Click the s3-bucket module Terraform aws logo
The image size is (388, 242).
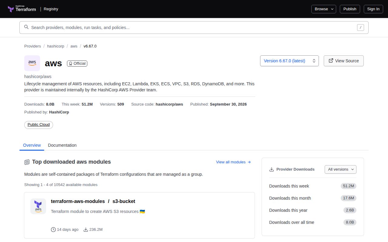pos(38,206)
